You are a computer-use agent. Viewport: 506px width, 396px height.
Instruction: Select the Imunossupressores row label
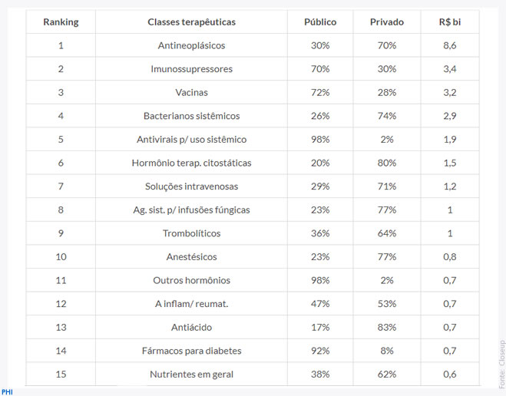click(191, 69)
